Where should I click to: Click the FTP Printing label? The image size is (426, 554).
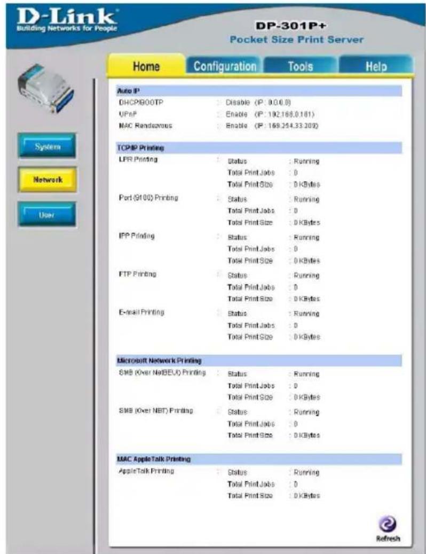pos(137,274)
